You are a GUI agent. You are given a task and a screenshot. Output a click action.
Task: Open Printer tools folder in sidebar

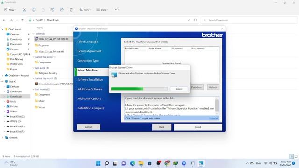[x=16, y=64]
